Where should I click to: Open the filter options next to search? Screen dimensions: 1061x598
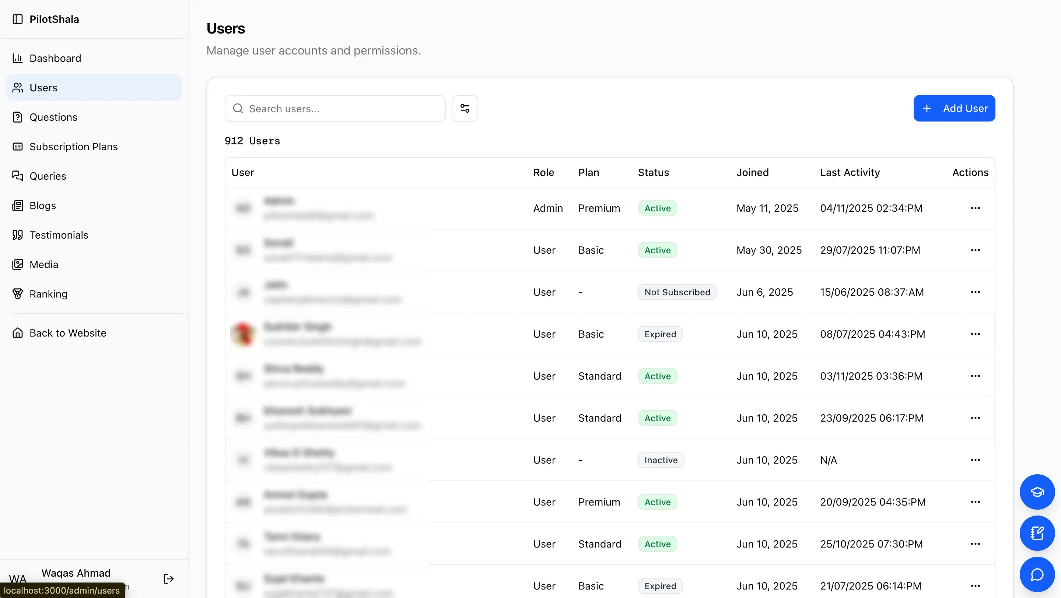tap(465, 108)
